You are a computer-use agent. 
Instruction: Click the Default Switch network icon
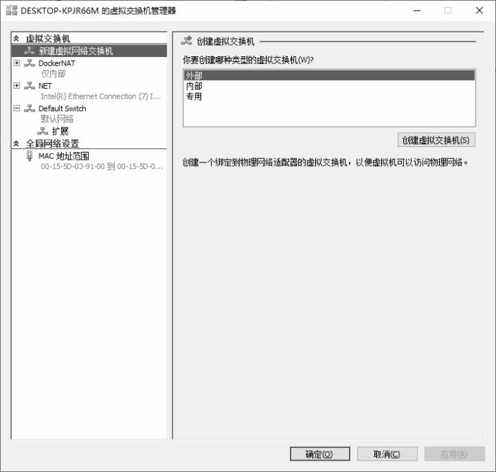[30, 108]
